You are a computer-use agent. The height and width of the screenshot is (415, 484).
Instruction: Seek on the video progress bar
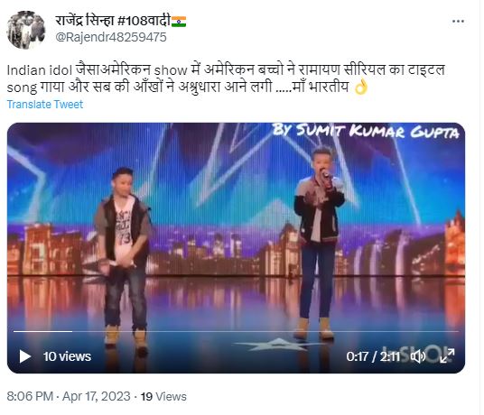point(237,331)
